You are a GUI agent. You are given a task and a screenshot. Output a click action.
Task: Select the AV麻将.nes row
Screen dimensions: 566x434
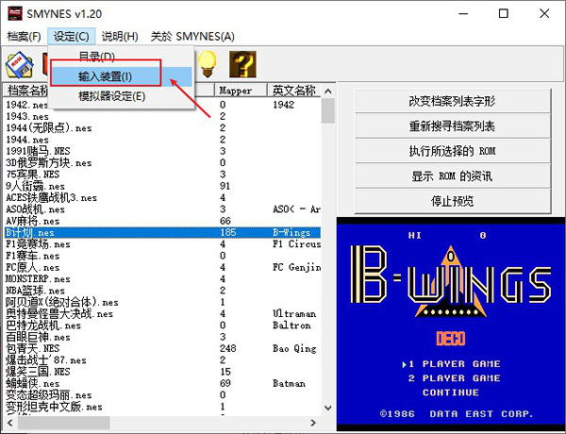[x=162, y=221]
